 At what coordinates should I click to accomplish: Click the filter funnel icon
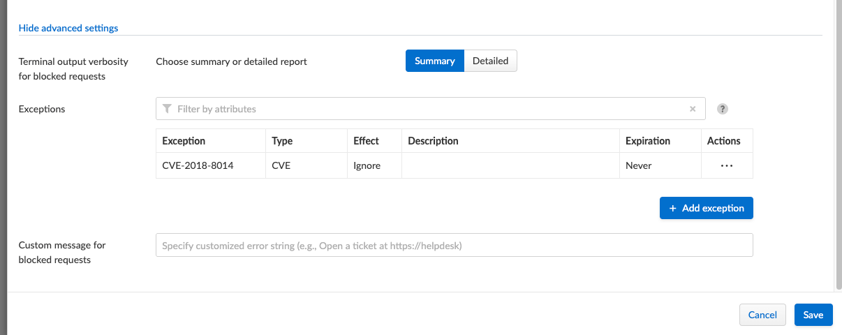click(166, 109)
